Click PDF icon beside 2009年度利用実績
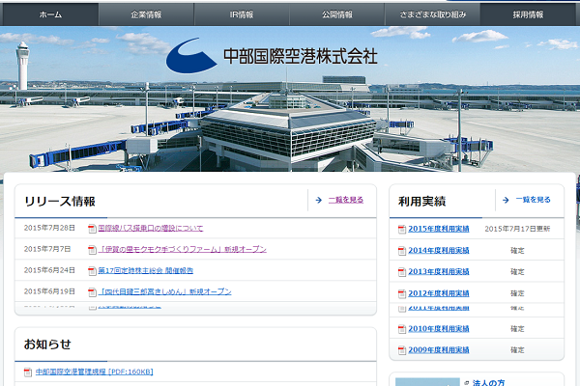 click(402, 350)
